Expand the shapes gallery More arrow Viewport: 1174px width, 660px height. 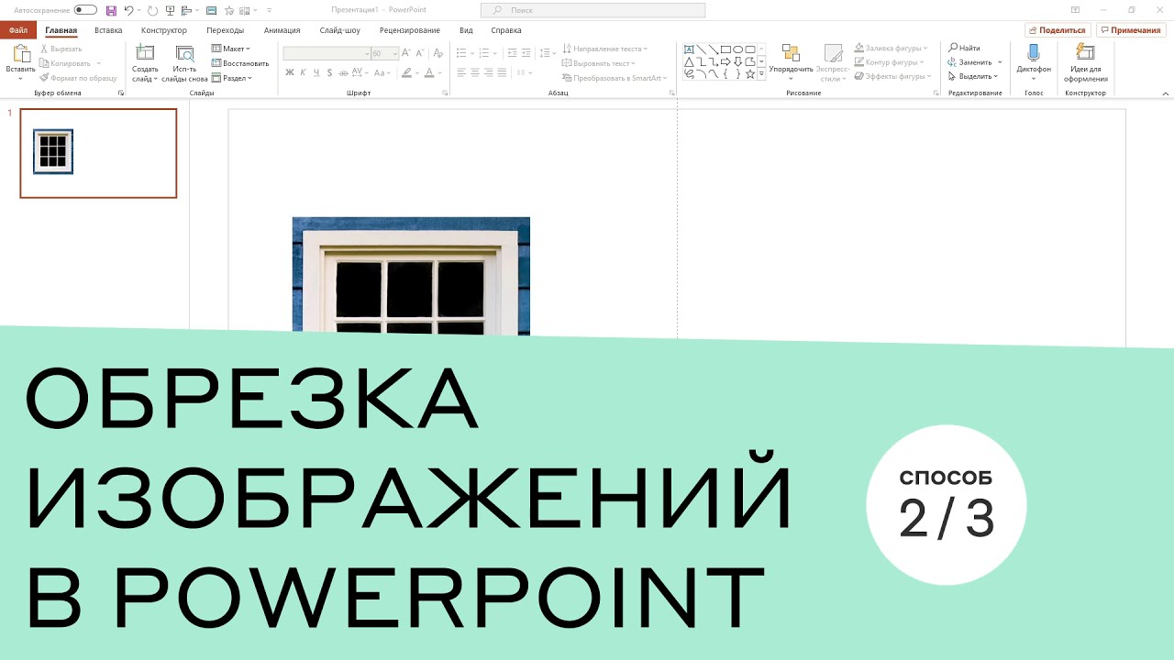click(761, 74)
